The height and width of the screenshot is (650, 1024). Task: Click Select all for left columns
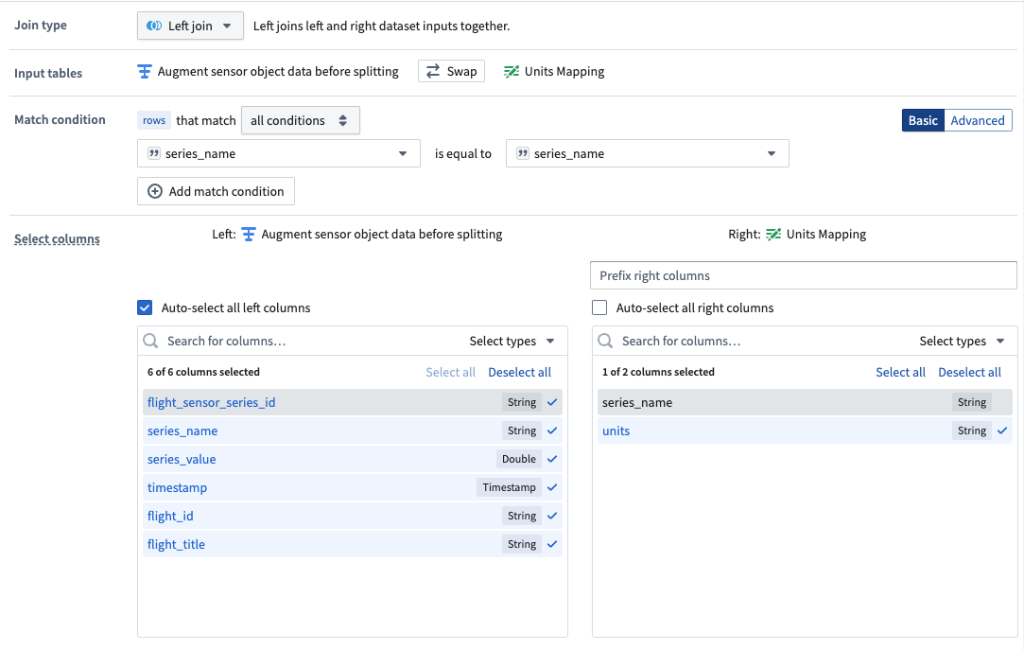pyautogui.click(x=451, y=373)
